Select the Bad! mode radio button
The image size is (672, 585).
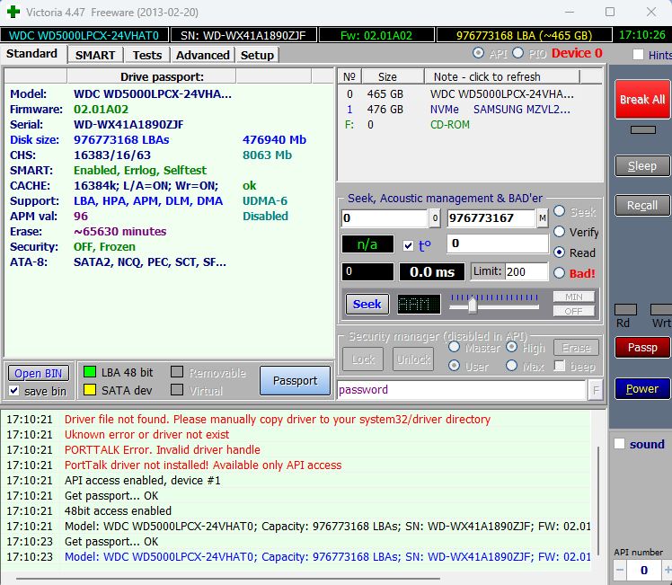pos(559,272)
